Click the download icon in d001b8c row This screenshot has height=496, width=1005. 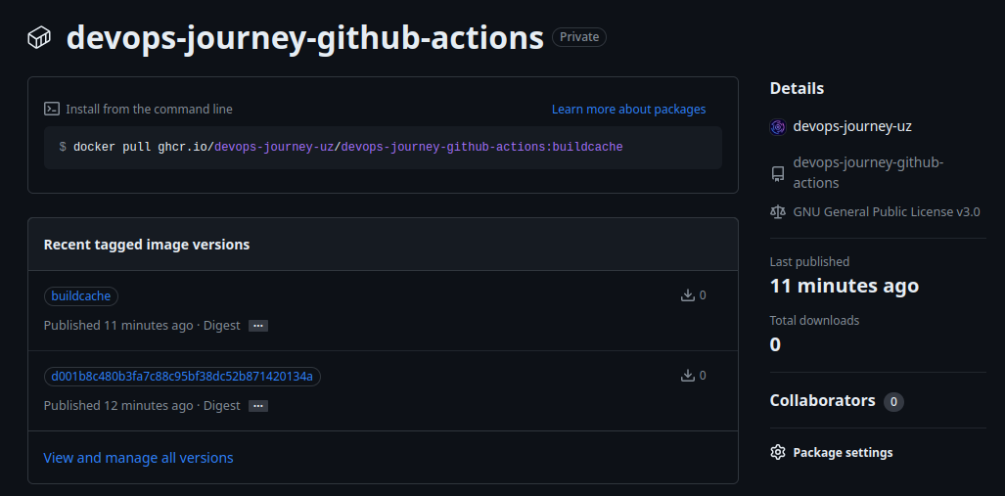tap(688, 376)
